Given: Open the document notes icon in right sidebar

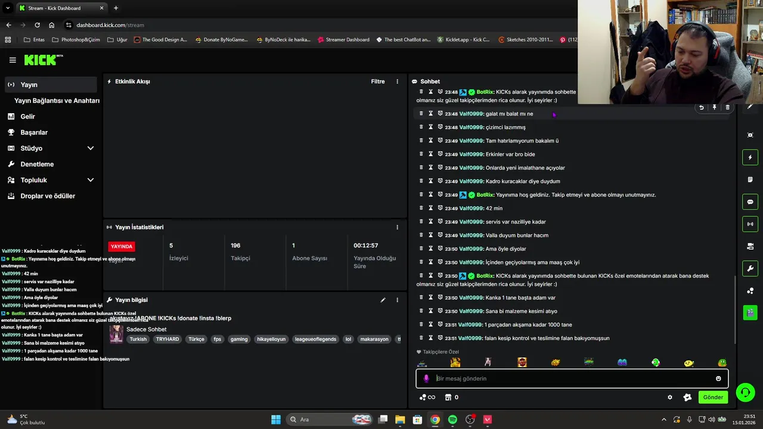Looking at the screenshot, I should coord(750,179).
